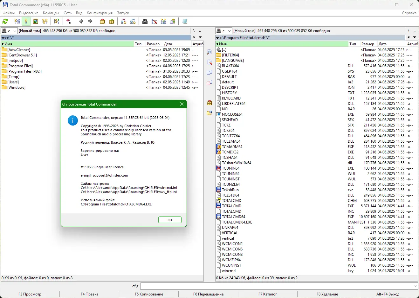419x298 pixels.
Task: Click the new folder icon in the middle bar
Action: (209, 113)
